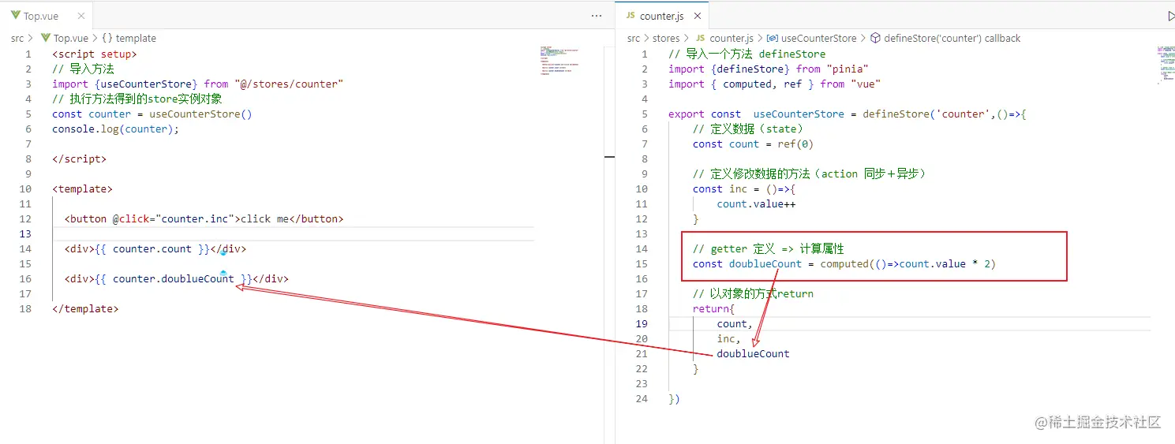Click 'const counter = useCounterStore()' line
The image size is (1175, 444).
(x=152, y=114)
